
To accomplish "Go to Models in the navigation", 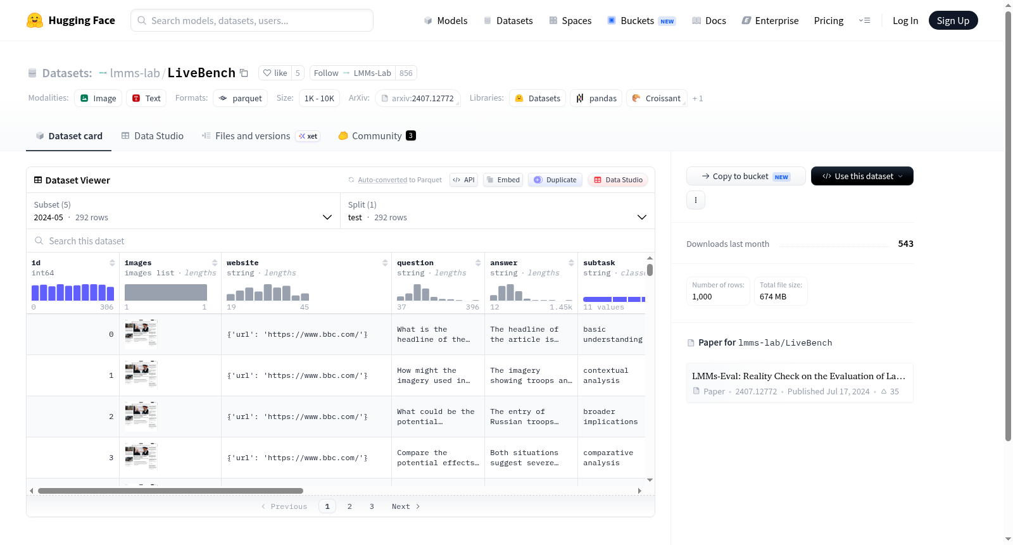I will pyautogui.click(x=446, y=21).
